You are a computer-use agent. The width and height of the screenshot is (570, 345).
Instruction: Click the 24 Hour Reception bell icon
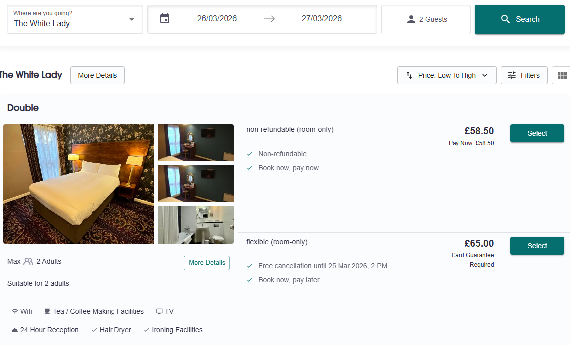15,330
